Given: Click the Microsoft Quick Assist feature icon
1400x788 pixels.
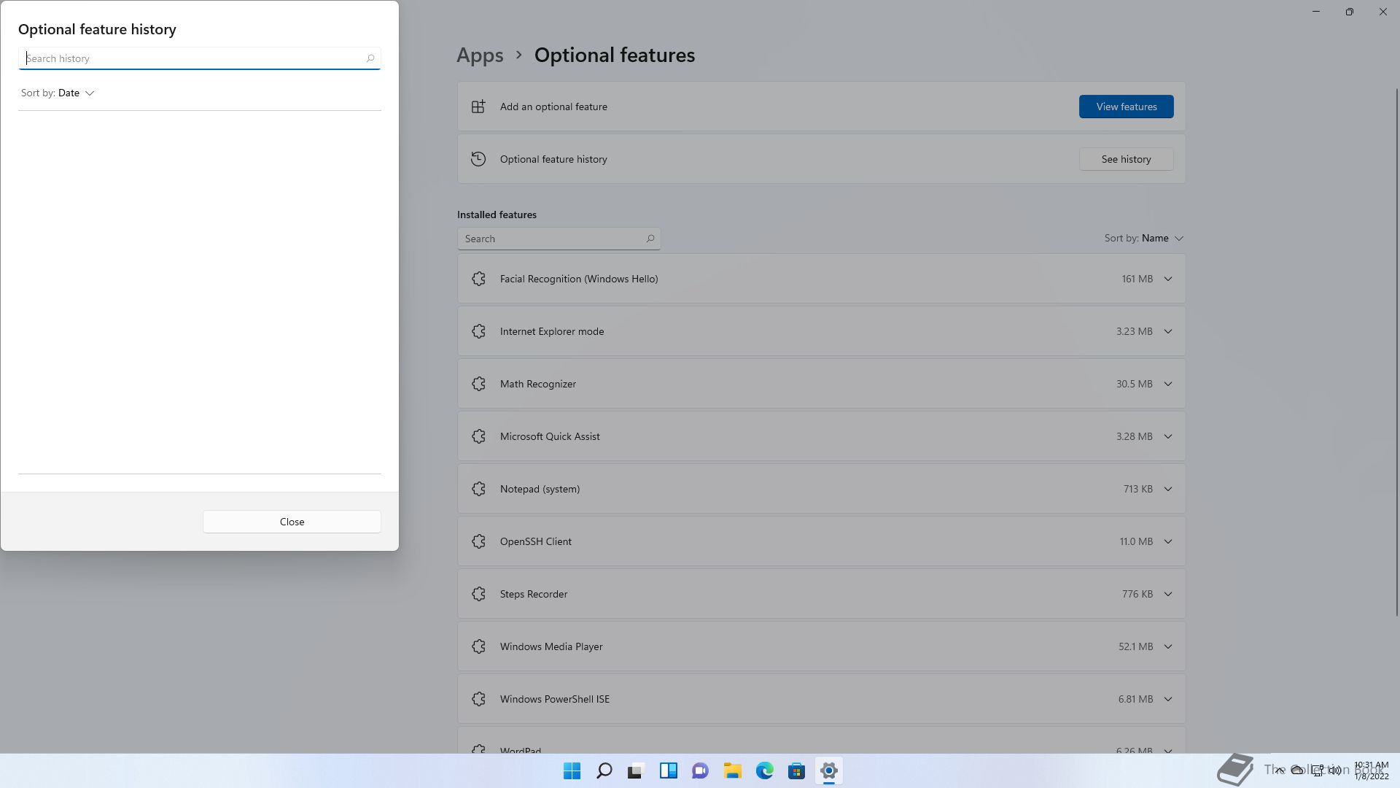Looking at the screenshot, I should (x=478, y=436).
